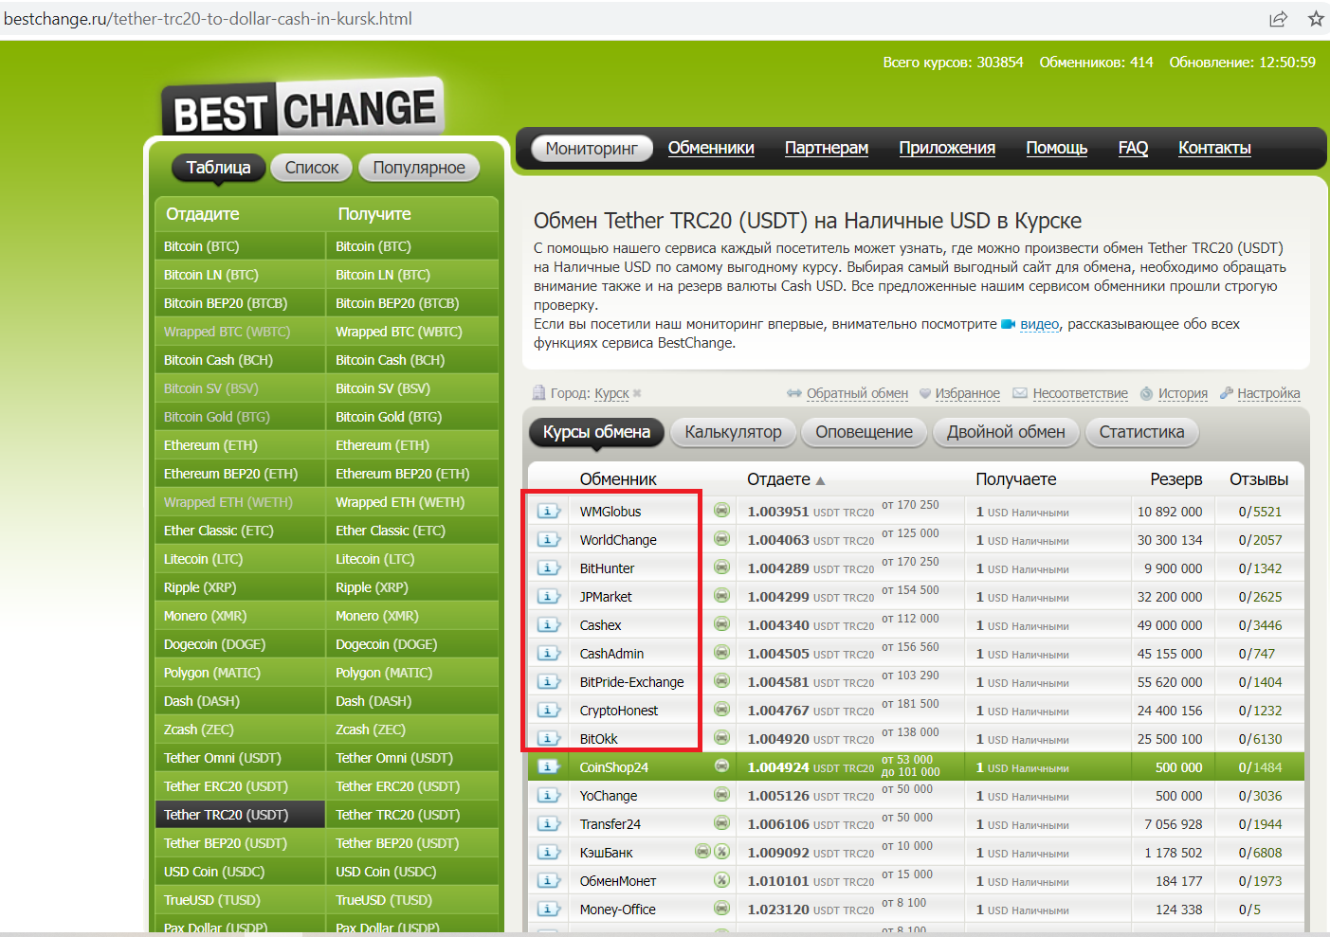This screenshot has width=1330, height=937.
Task: Select TrueUSD (TUSD) in Получите column
Action: click(x=412, y=900)
